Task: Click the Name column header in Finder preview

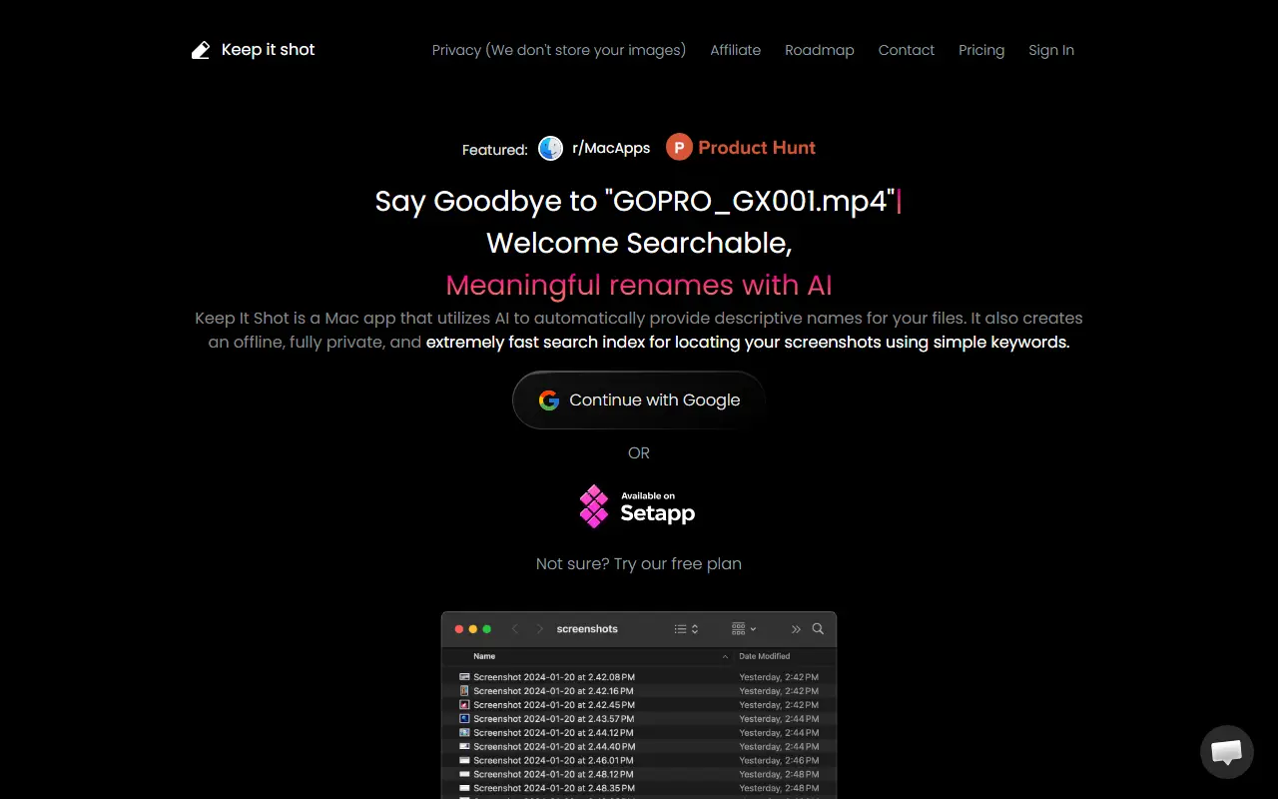Action: tap(484, 657)
